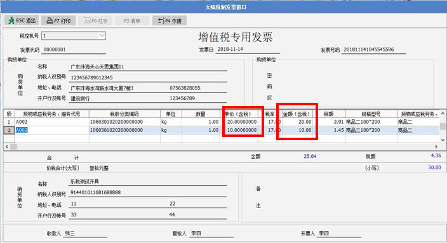The image size is (447, 243).
Task: Click the printer icon on F7 button
Action: (50, 21)
